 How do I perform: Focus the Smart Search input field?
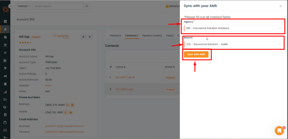[x=58, y=6]
